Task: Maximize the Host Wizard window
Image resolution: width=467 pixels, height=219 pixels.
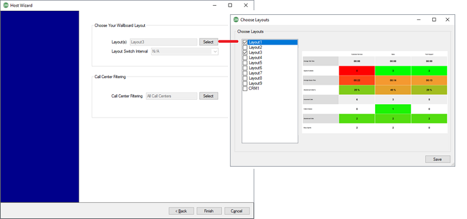Action: (230, 5)
